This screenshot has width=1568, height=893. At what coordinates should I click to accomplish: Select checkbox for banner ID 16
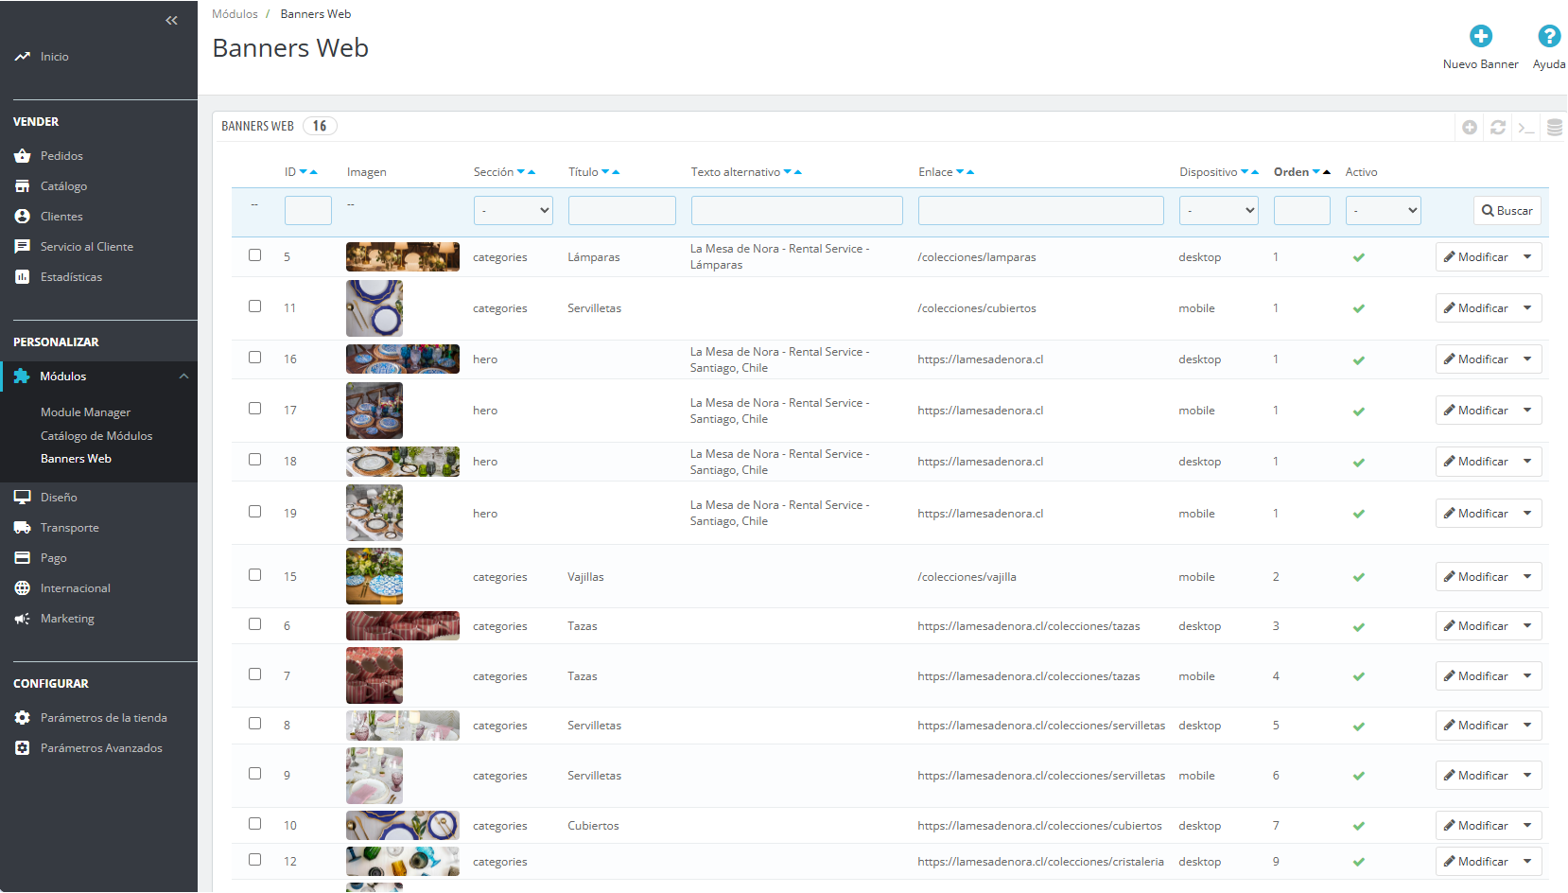pos(255,358)
